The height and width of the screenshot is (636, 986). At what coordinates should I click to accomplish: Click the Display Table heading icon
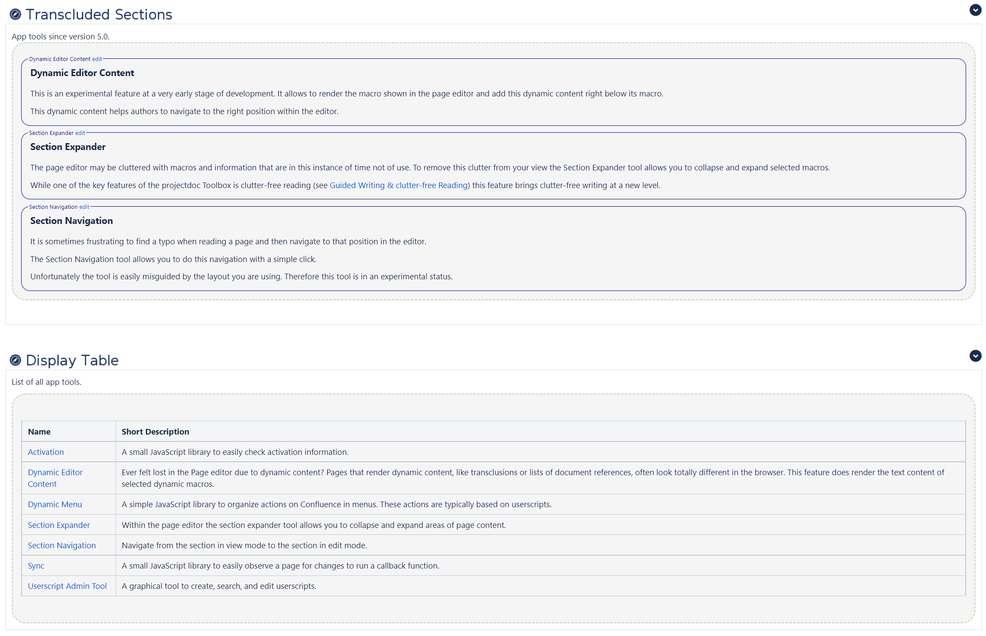tap(15, 360)
